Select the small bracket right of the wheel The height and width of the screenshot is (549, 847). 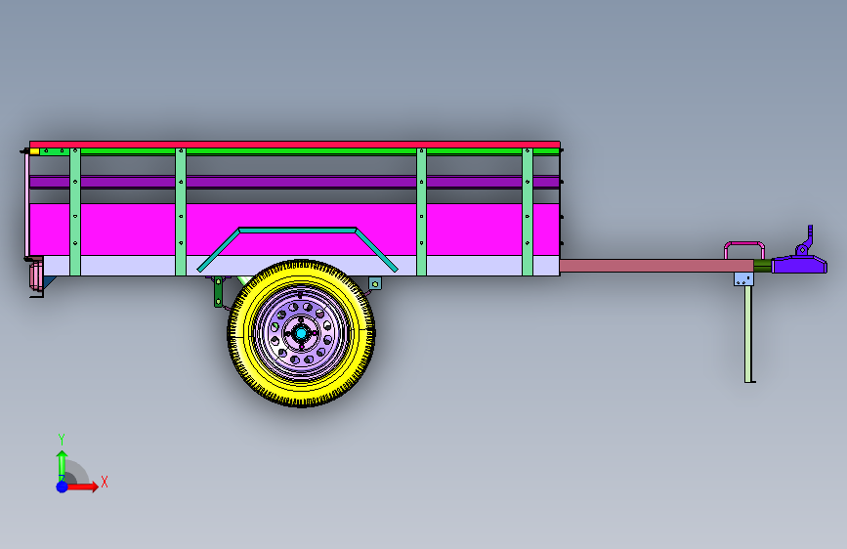(375, 283)
